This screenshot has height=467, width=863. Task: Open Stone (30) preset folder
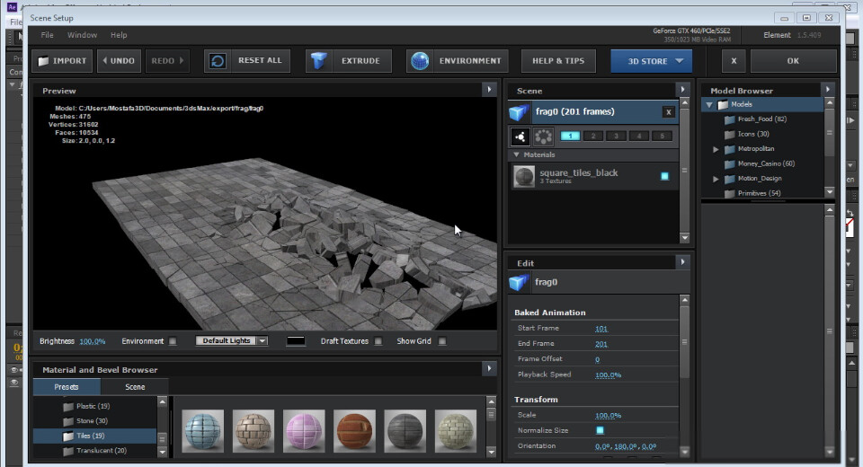(85, 421)
